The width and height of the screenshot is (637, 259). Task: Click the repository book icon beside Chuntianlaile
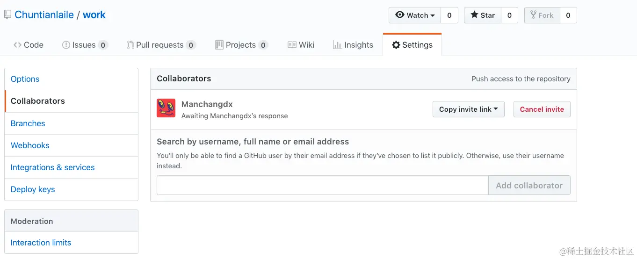click(x=7, y=15)
